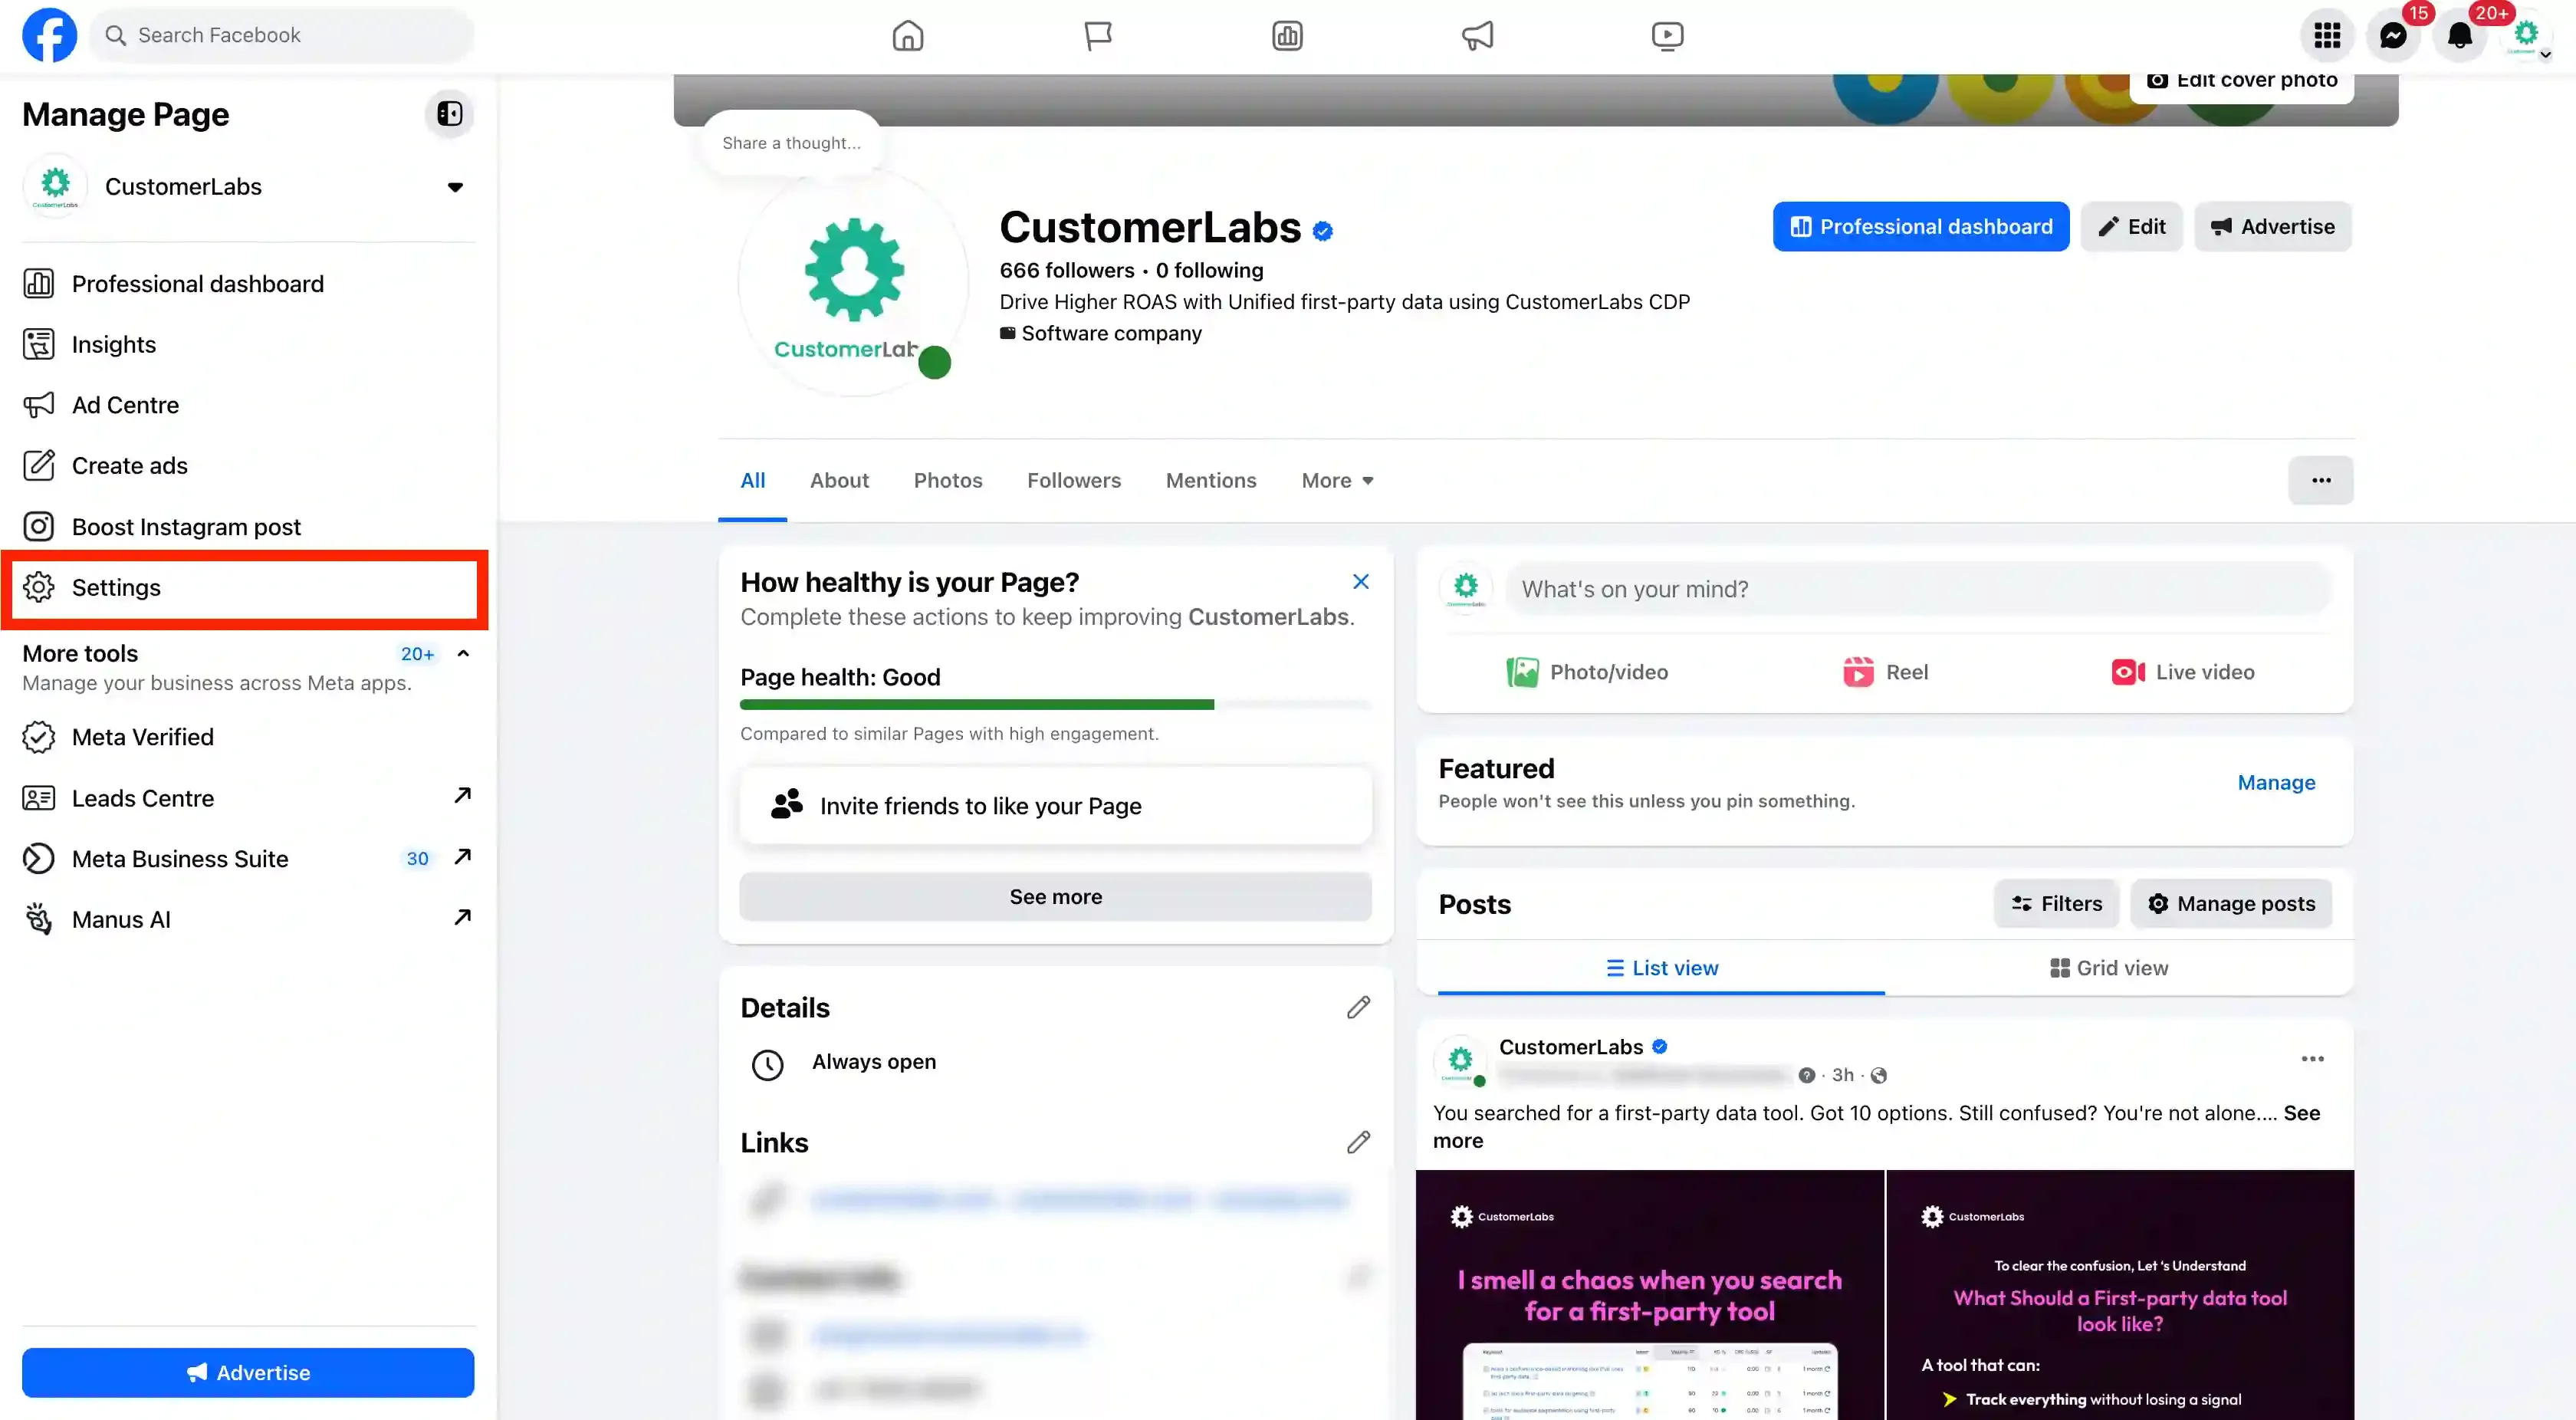Open the apps grid menu icon
Screen dimensions: 2576x1420
coord(2327,36)
